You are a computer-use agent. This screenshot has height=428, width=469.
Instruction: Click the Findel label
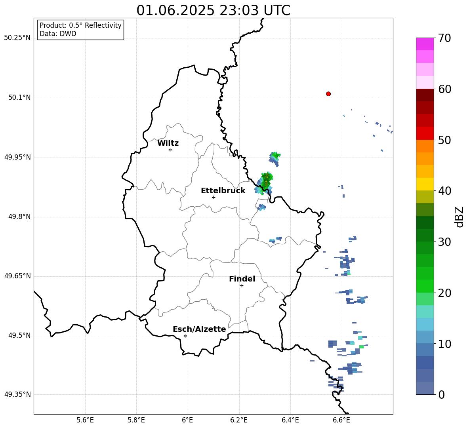point(242,279)
